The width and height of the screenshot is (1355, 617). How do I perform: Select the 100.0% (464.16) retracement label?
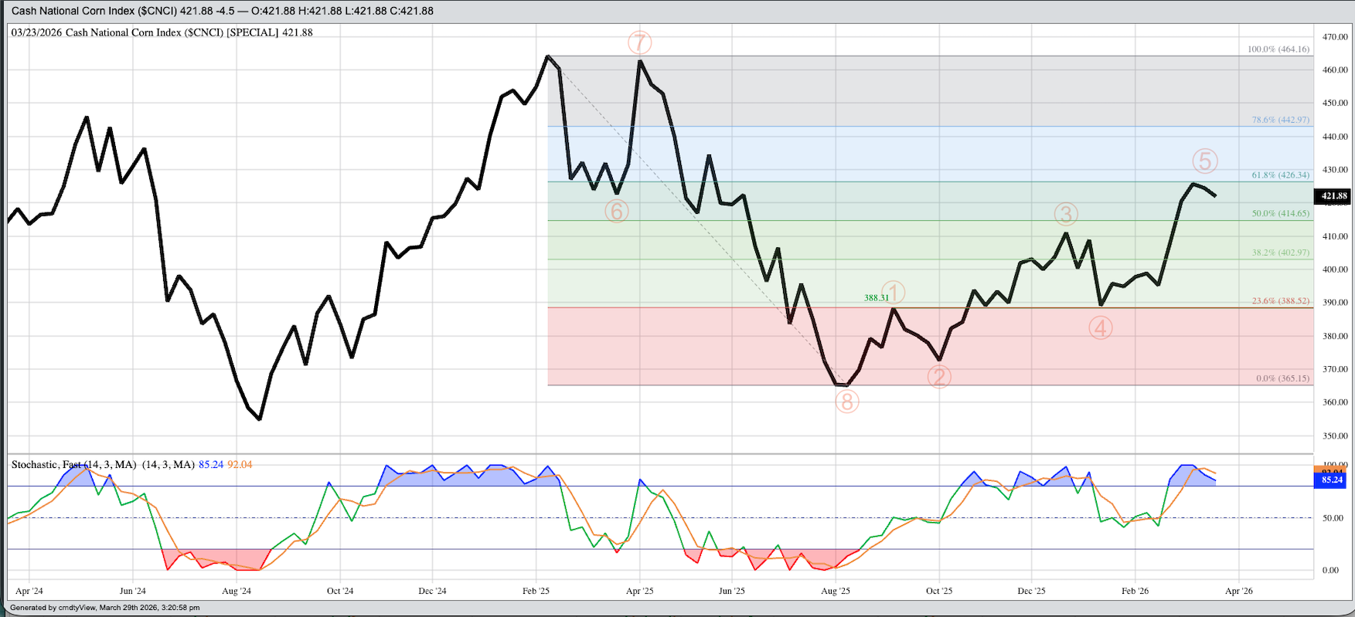(x=1278, y=49)
